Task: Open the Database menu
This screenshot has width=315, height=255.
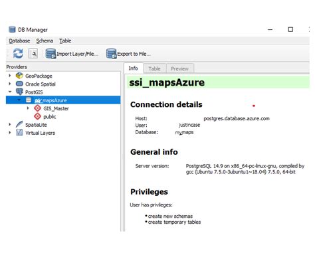Action: pos(19,41)
